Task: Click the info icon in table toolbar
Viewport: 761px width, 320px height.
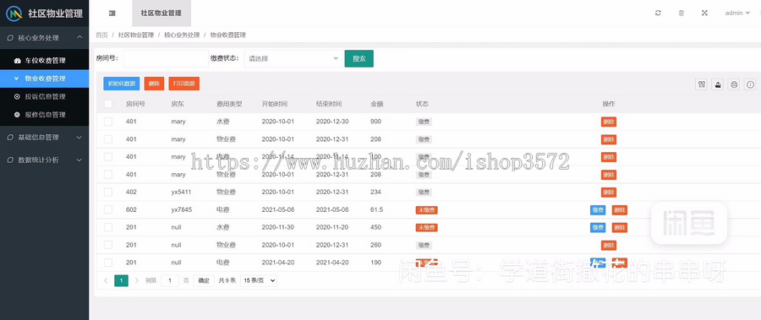Action: tap(751, 84)
